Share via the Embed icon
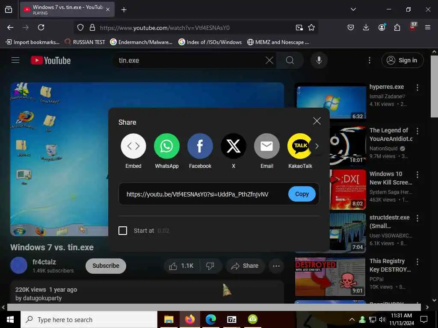This screenshot has width=438, height=328. pyautogui.click(x=133, y=146)
